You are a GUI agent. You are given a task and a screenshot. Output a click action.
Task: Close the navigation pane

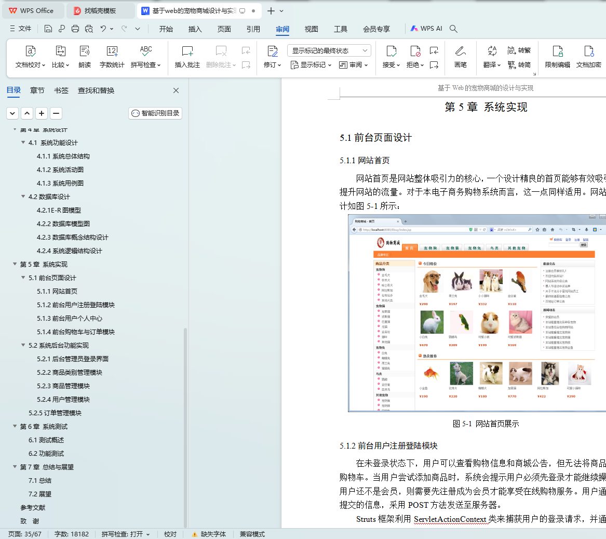[x=176, y=90]
